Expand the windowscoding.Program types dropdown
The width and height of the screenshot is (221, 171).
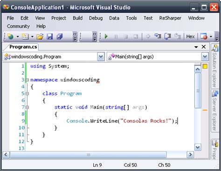[101, 57]
